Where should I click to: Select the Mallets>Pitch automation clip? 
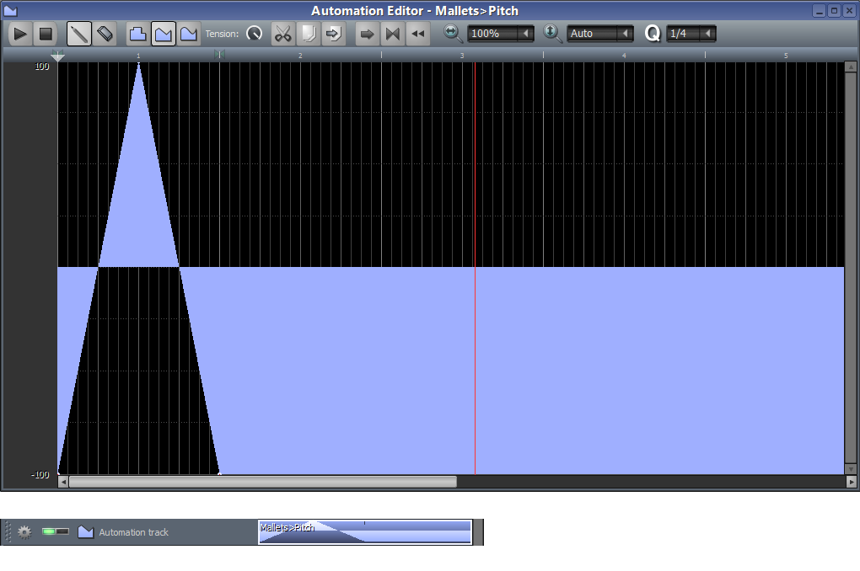coord(364,532)
